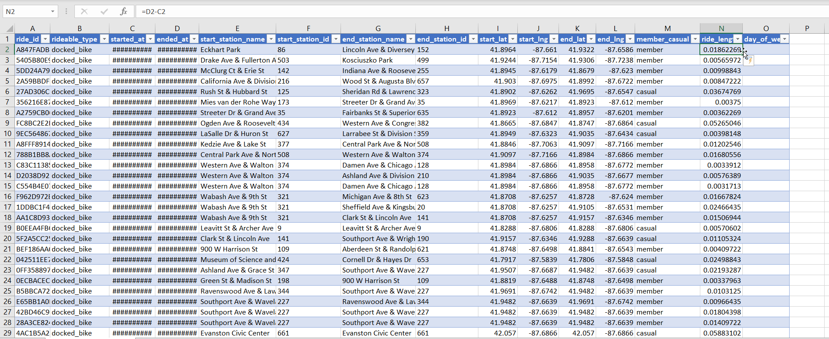The width and height of the screenshot is (829, 339).
Task: Click the LaSalle Dr & Huron St cell
Action: [x=237, y=133]
